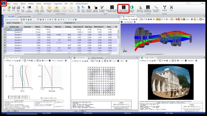Viewport: 207px width, 116px height.
Task: Switch to Relative Illumination tab
Action: [98, 58]
